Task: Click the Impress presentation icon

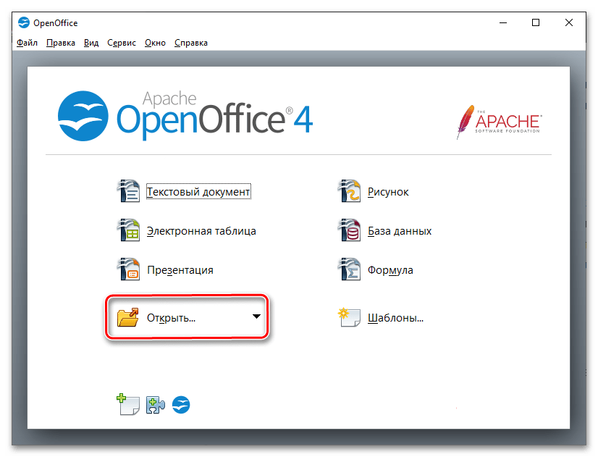Action: (129, 269)
